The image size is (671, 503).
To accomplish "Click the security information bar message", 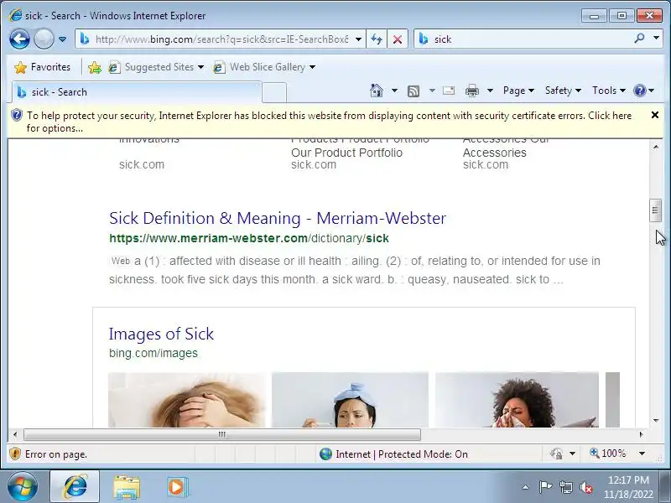I will point(329,122).
